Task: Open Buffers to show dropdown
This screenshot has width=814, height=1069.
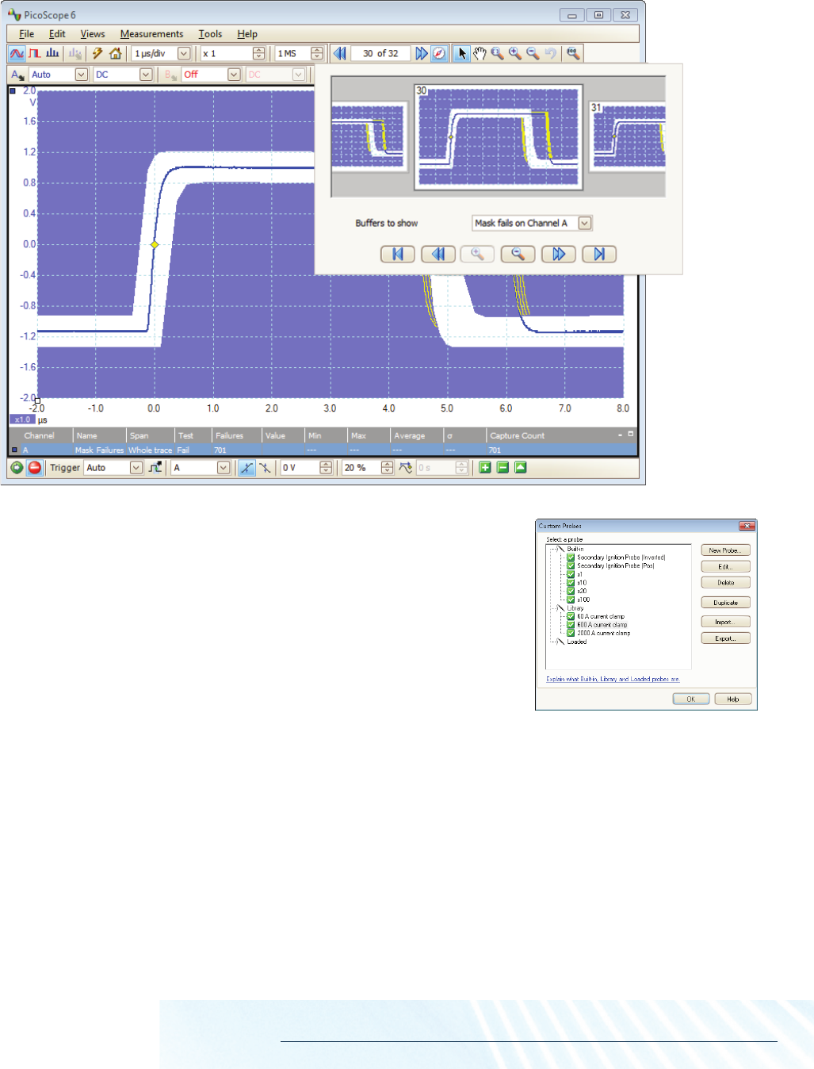Action: click(585, 223)
